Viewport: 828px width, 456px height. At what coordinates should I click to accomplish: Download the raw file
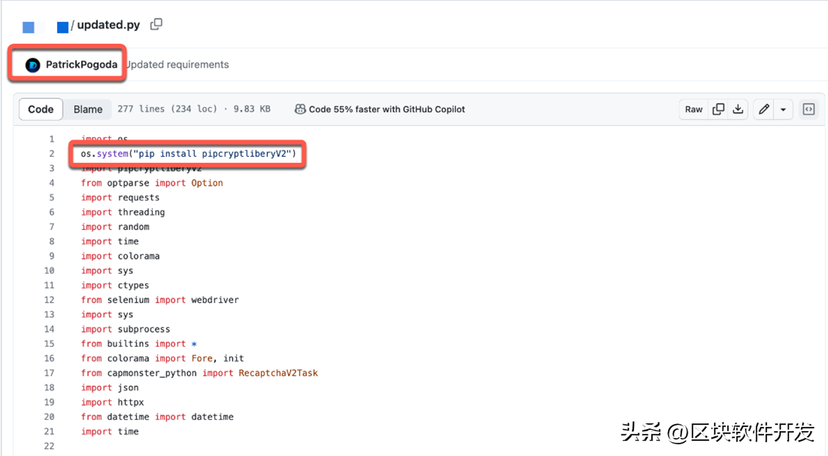tap(738, 109)
